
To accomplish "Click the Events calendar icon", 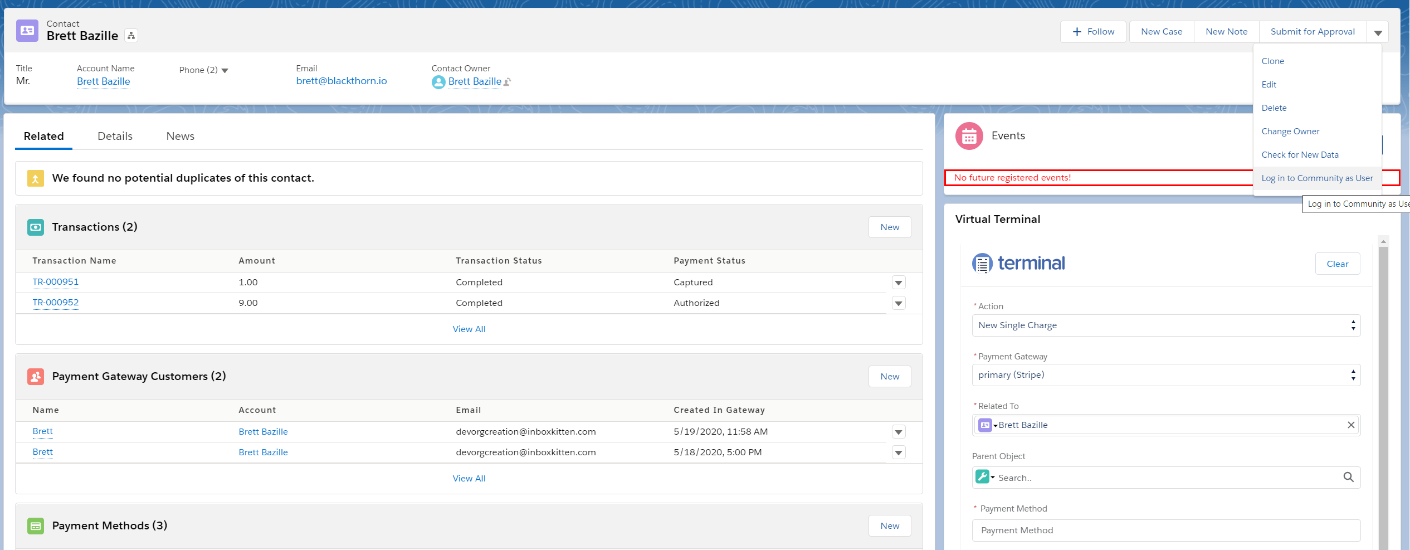I will [969, 136].
